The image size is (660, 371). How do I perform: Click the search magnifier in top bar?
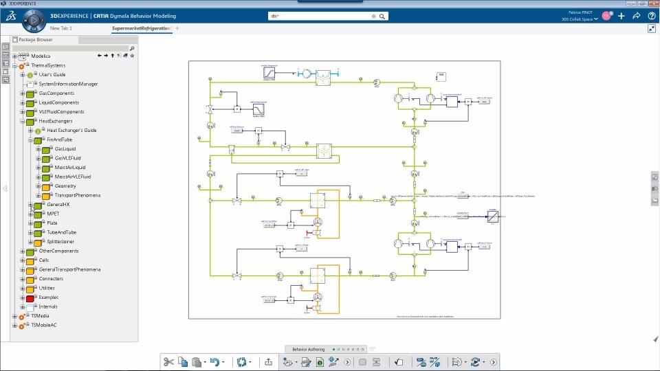[382, 16]
